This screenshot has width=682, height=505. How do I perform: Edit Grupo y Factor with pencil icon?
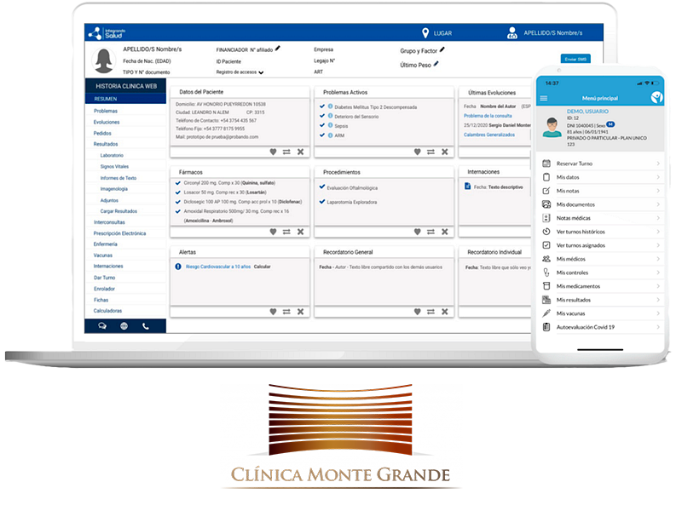[442, 50]
